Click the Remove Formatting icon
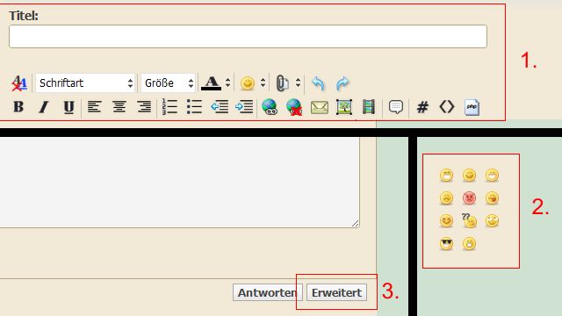Screen dimensions: 562x316 (19, 83)
